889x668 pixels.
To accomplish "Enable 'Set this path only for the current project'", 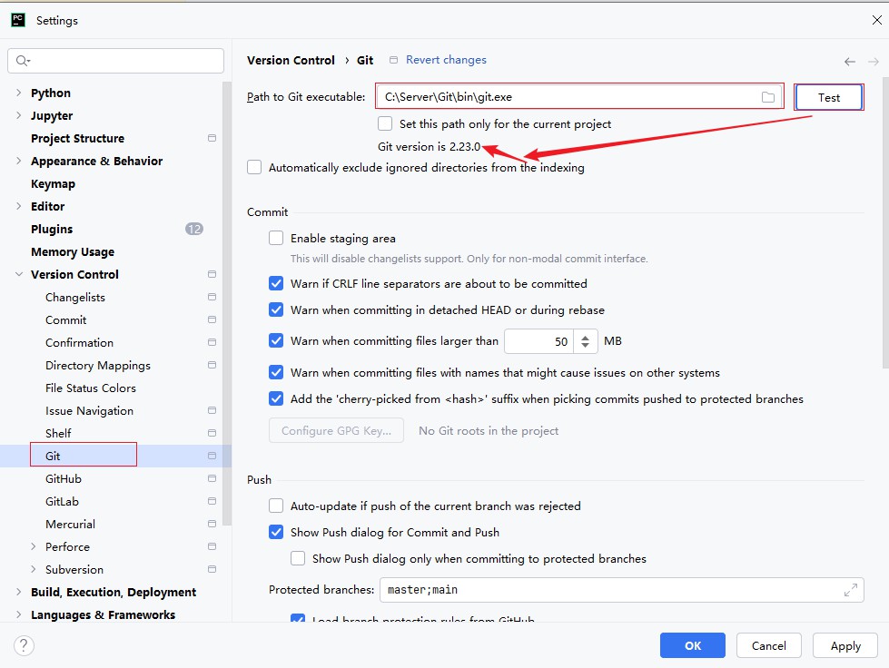I will click(x=385, y=123).
